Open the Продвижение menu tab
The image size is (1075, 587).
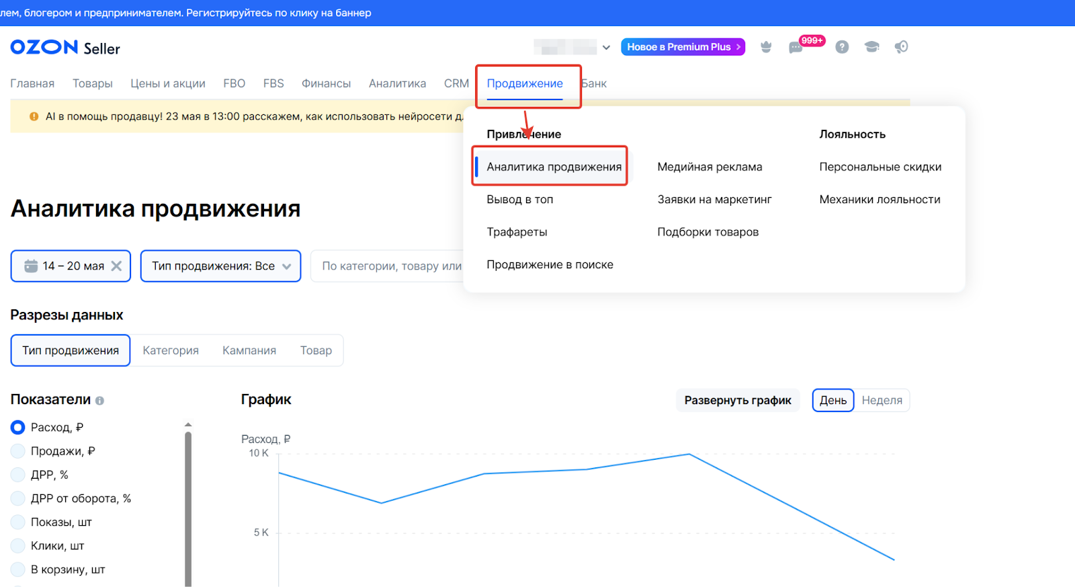pyautogui.click(x=525, y=83)
